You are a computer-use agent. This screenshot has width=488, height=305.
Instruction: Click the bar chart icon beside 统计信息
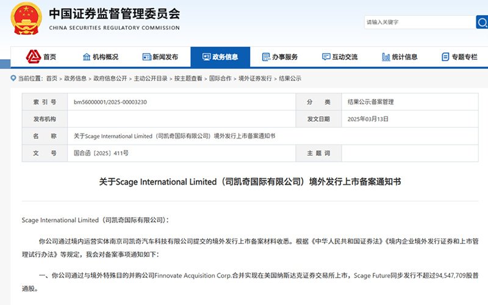[x=386, y=57]
